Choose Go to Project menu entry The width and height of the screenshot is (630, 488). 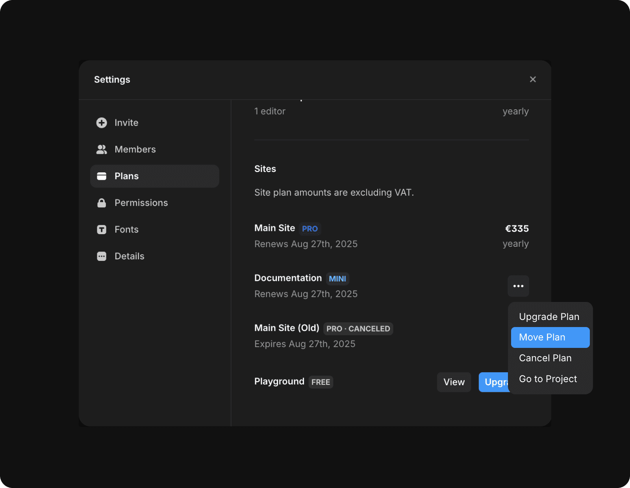pos(548,379)
